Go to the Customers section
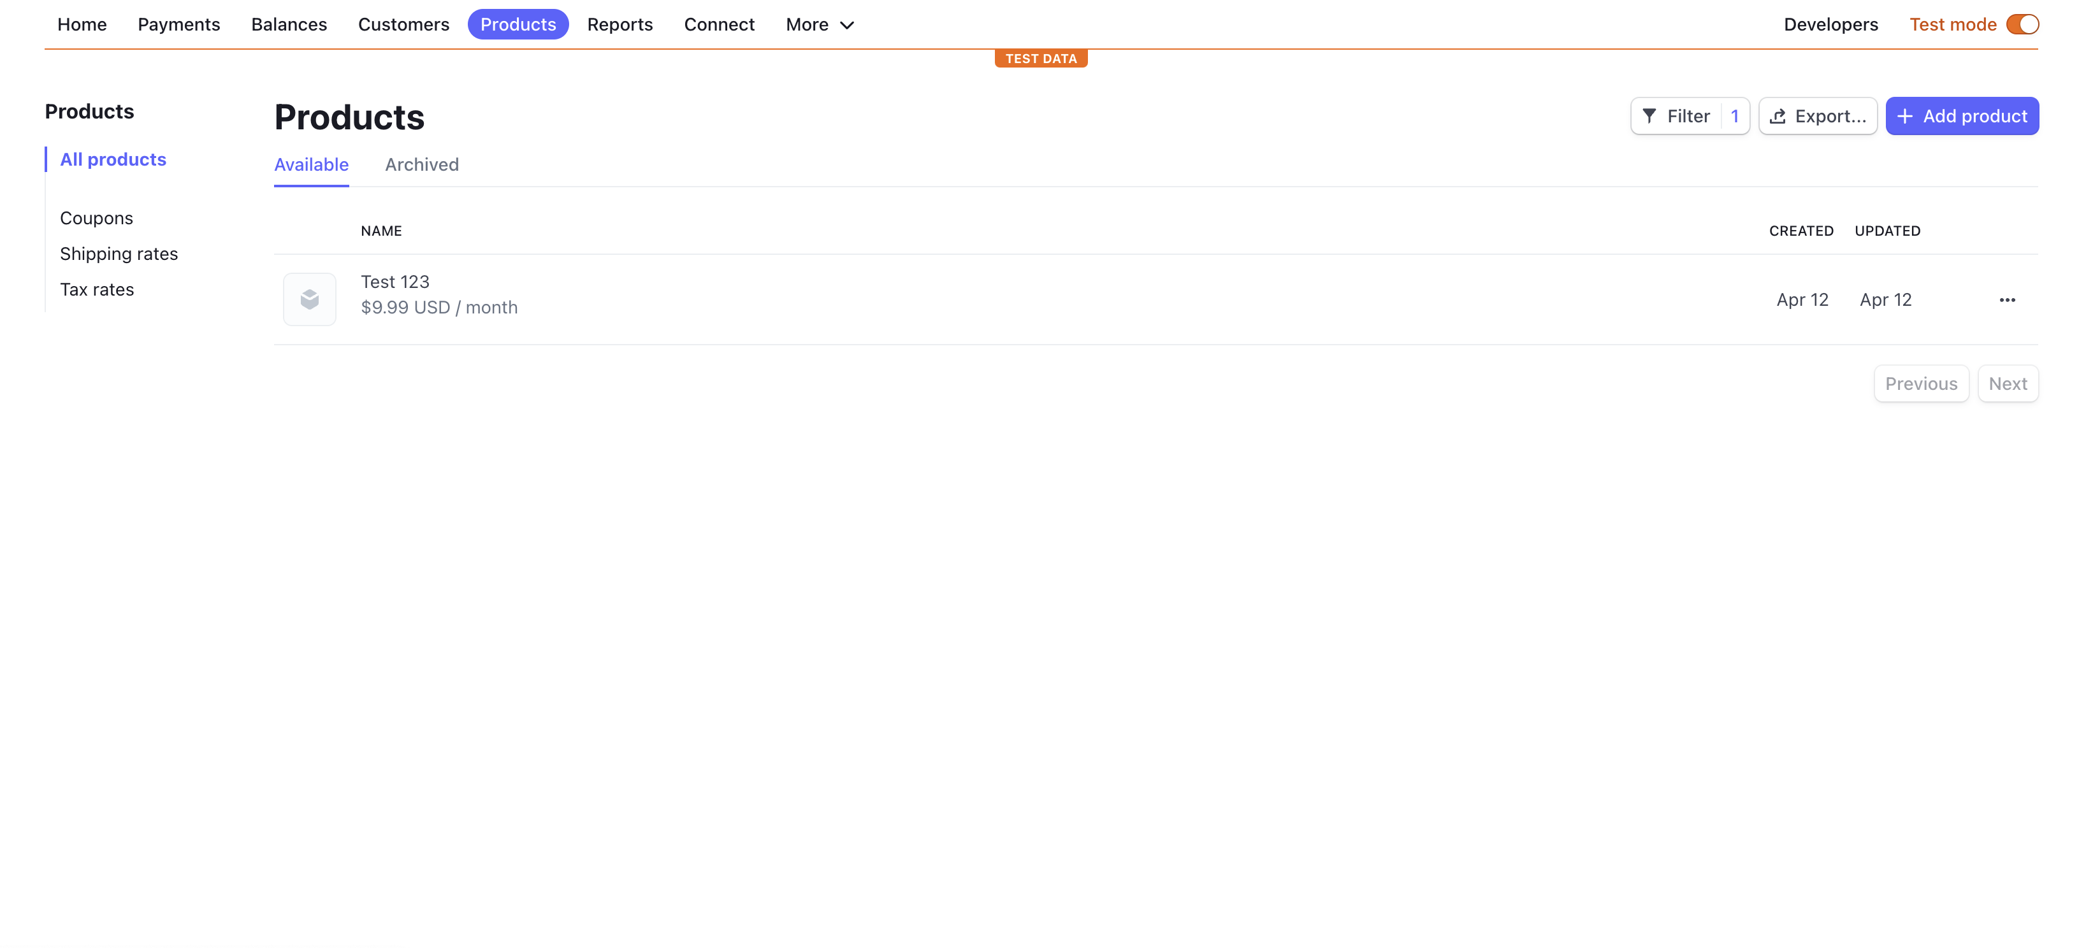Viewport: 2079px width, 948px height. 403,24
